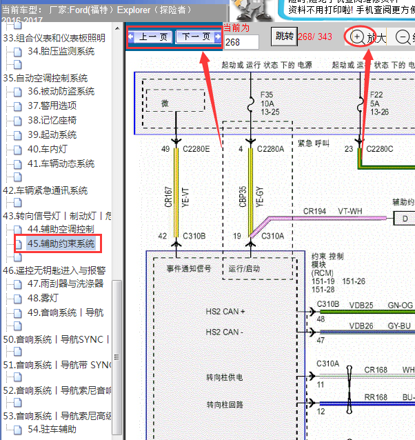
Task: Click unnamed document icon below 42.车辆紧急通讯系统
Action: pos(18,202)
